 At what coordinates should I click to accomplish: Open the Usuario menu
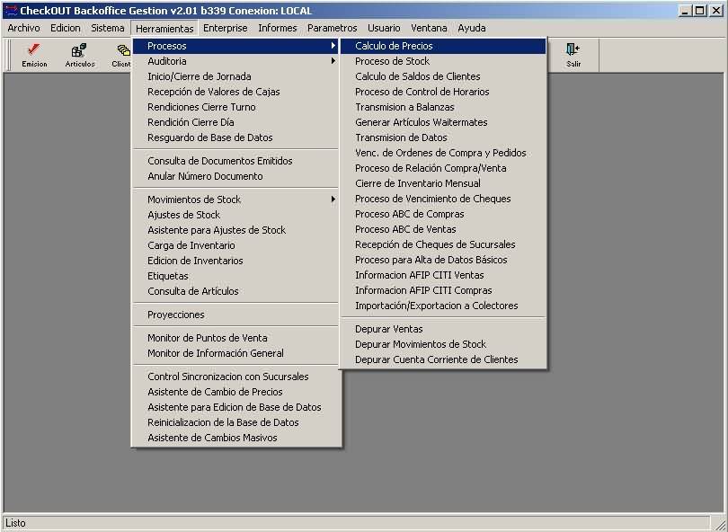point(384,28)
